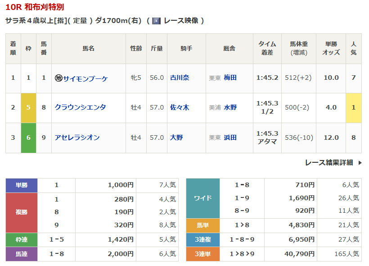View jockey 佐々木 profile

(x=179, y=107)
